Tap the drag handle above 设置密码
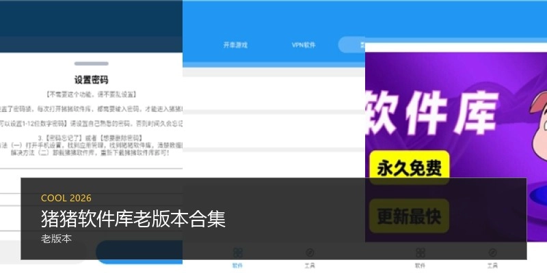547x273 pixels. click(92, 63)
